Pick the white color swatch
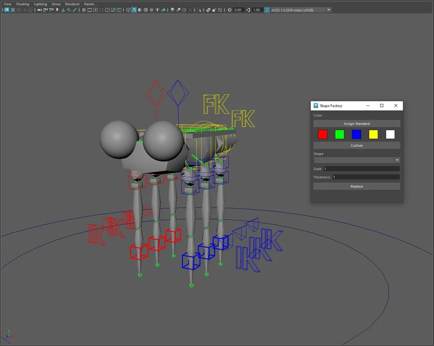This screenshot has height=346, width=434. 390,135
